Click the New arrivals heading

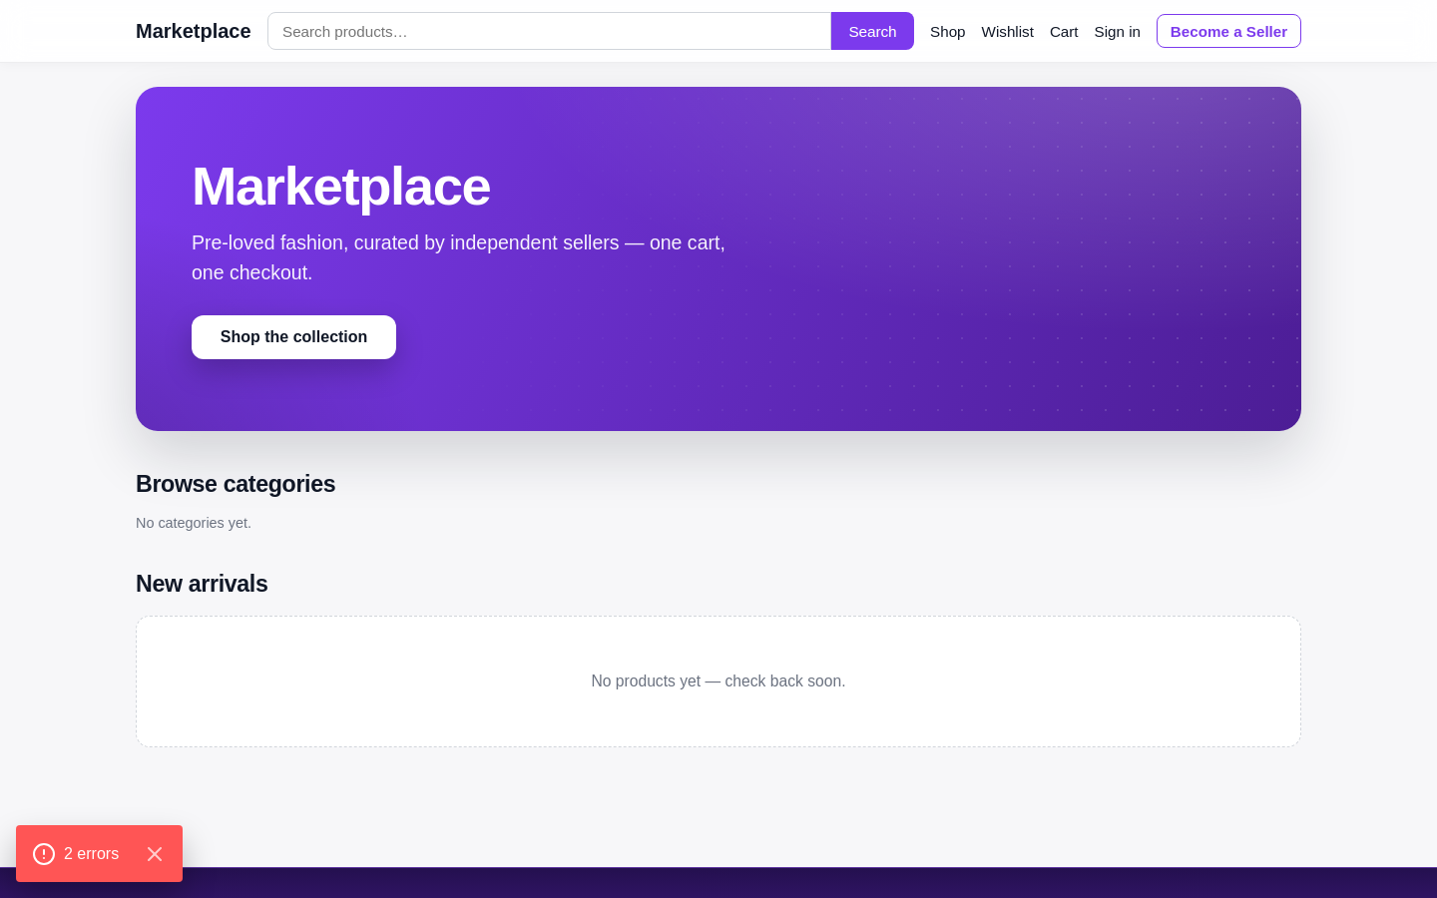(x=202, y=584)
